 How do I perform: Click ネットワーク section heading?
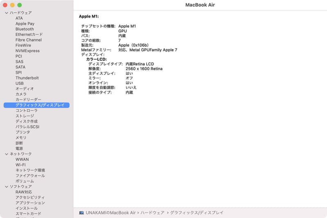click(x=21, y=154)
